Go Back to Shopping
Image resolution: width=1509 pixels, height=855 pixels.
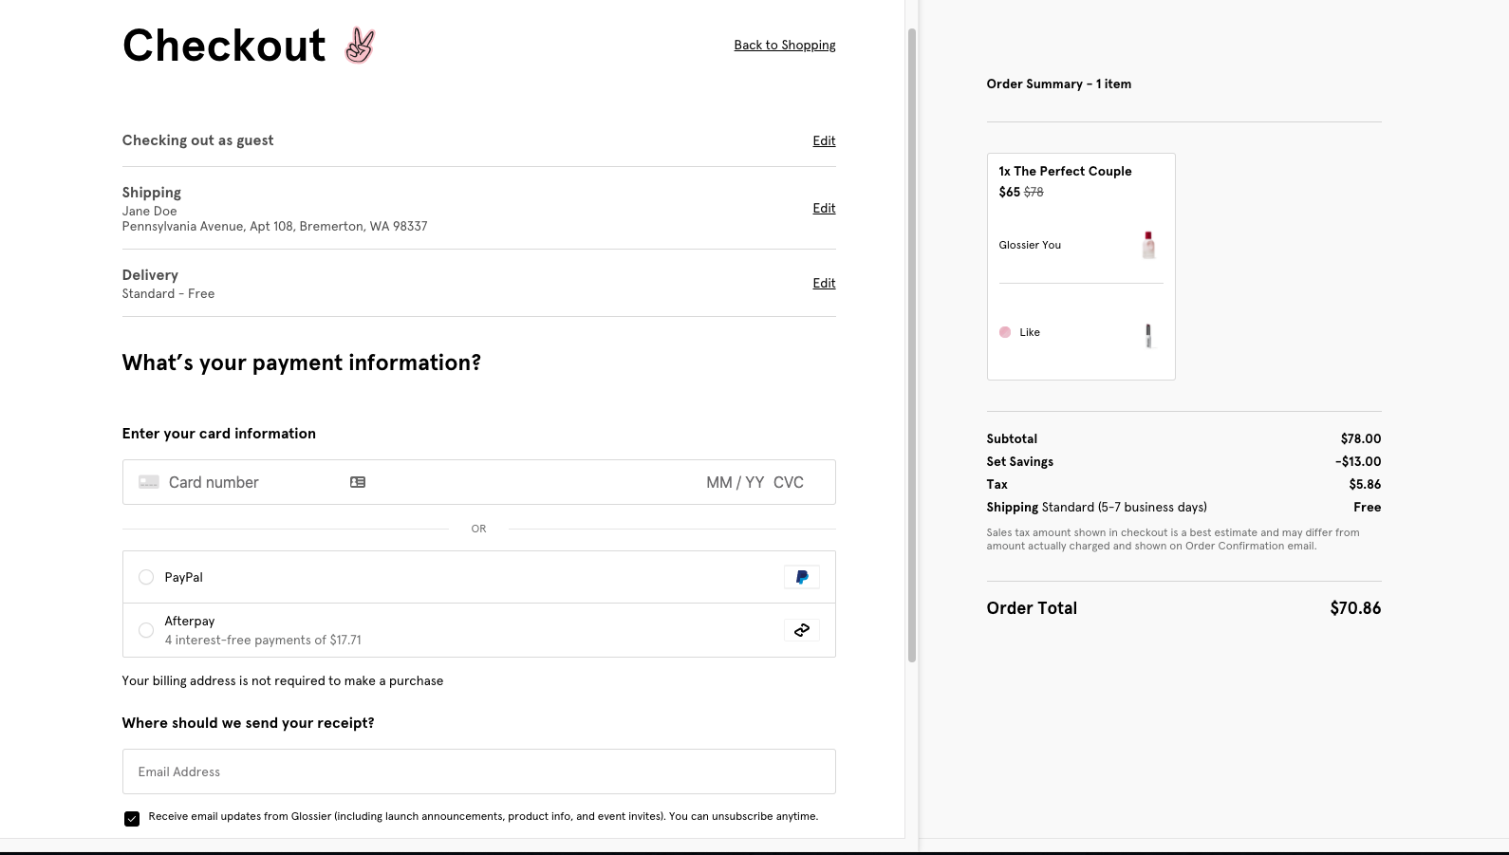coord(785,45)
